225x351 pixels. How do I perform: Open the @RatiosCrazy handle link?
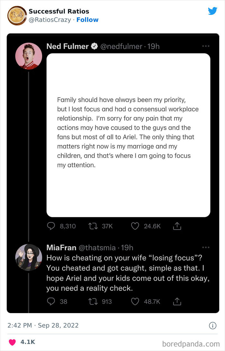coord(50,20)
